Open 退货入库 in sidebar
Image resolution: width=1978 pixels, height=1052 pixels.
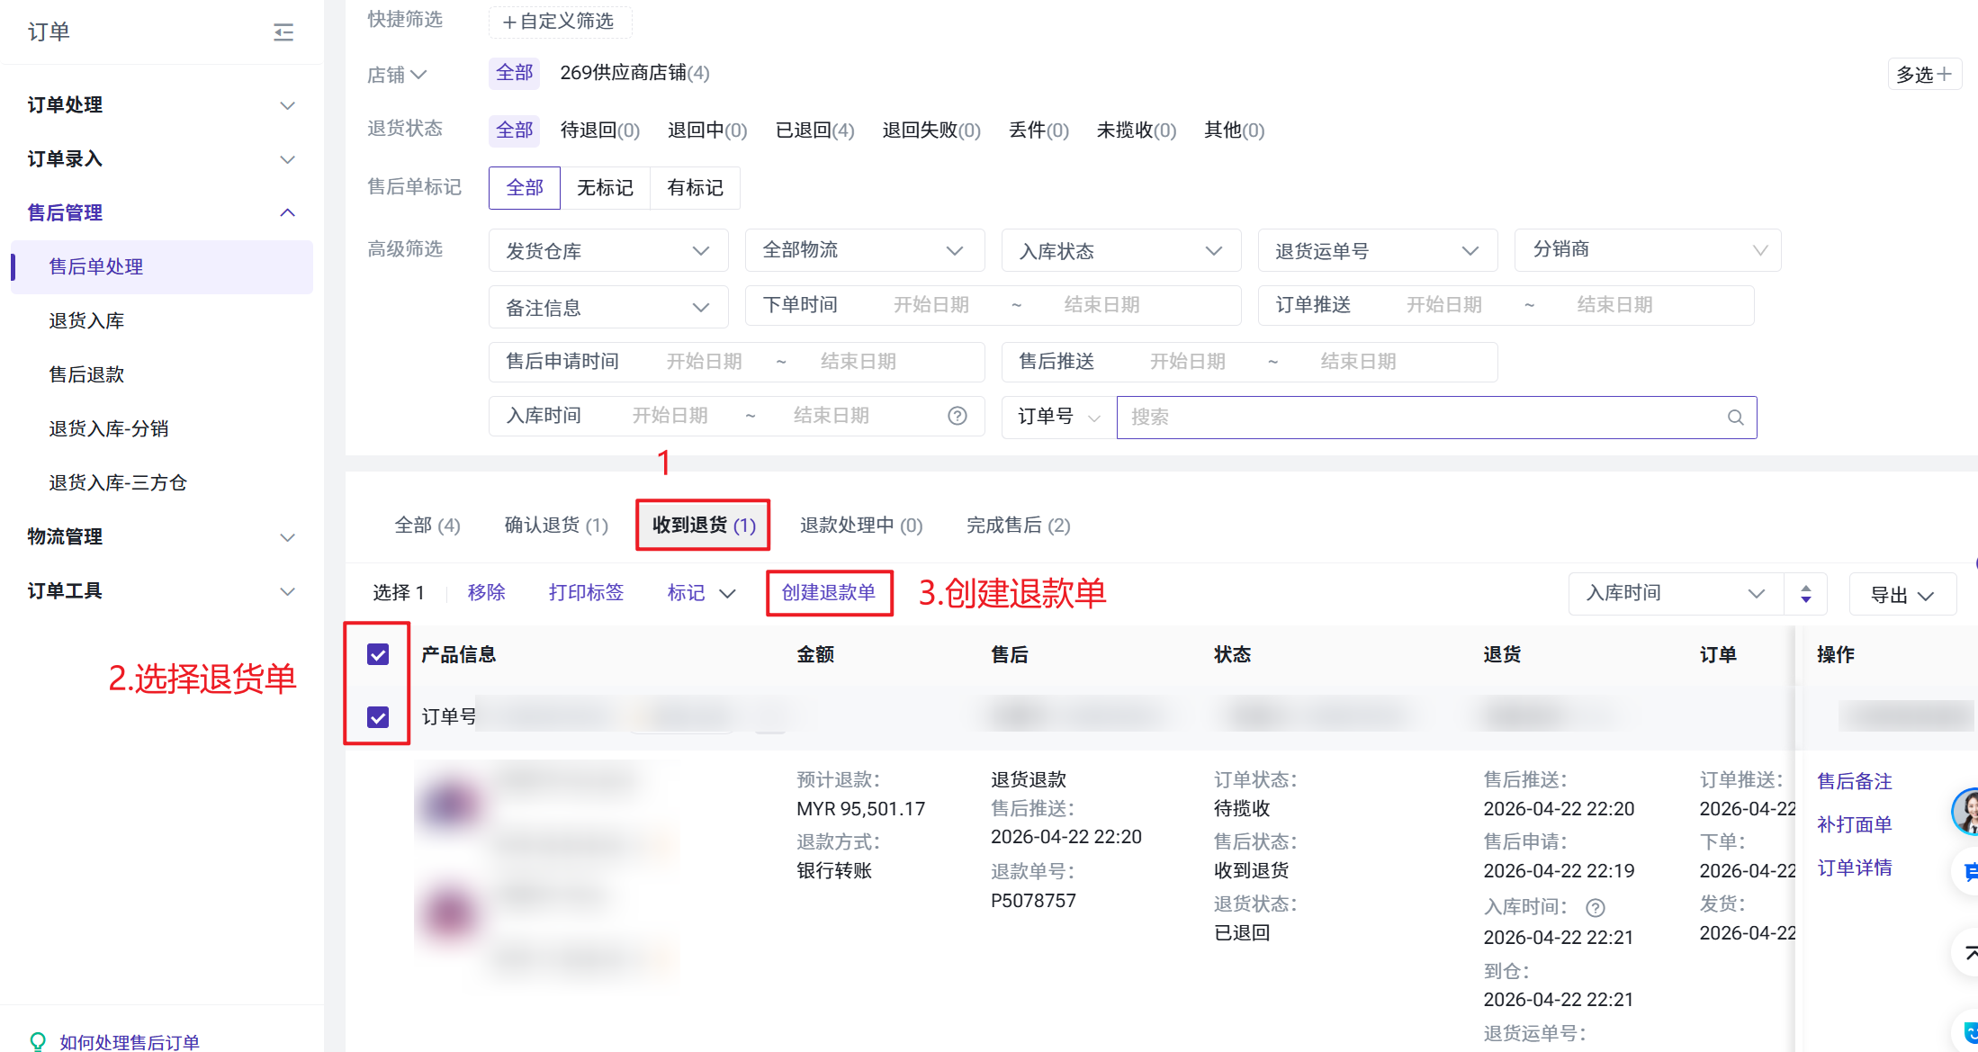coord(86,321)
